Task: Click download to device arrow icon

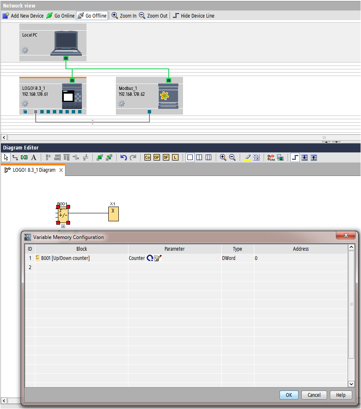Action: (304, 157)
